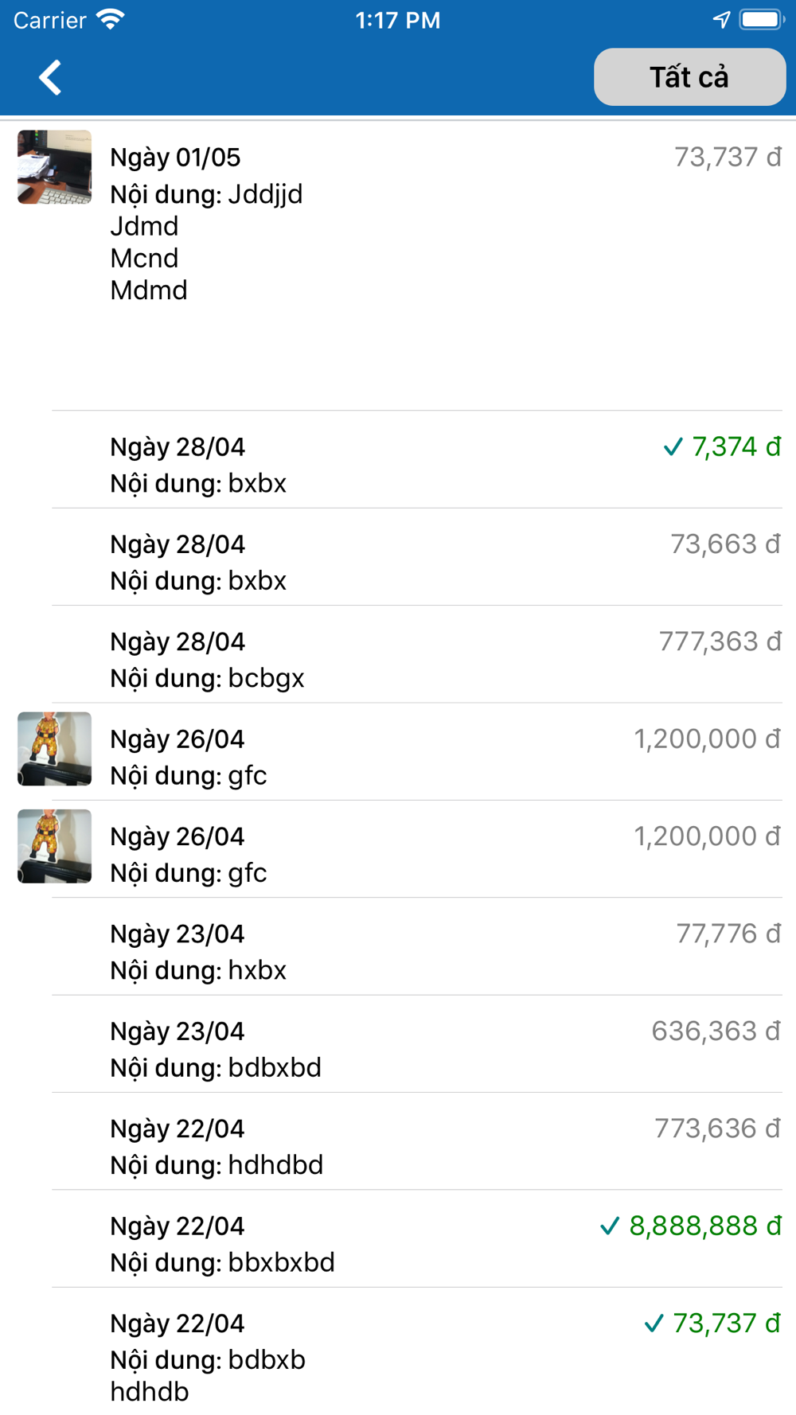Tap the checkmark next to 8,888,888 đ
796x1415 pixels.
point(610,1226)
